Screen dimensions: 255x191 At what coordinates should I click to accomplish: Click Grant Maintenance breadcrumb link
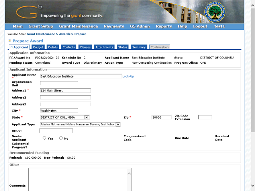tap(41, 34)
